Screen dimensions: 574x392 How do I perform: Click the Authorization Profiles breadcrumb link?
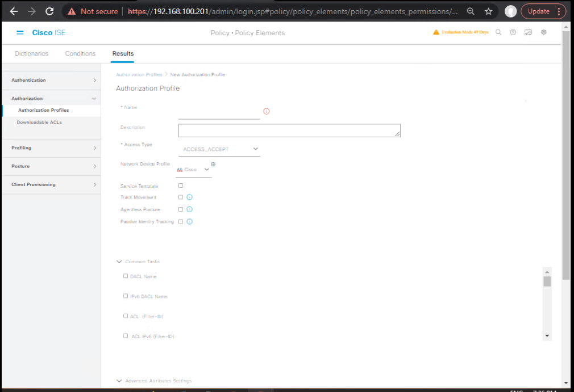tap(139, 74)
